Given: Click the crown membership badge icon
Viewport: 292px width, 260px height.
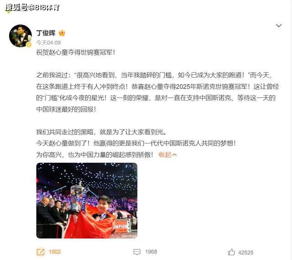Looking at the screenshot, I should click(62, 33).
